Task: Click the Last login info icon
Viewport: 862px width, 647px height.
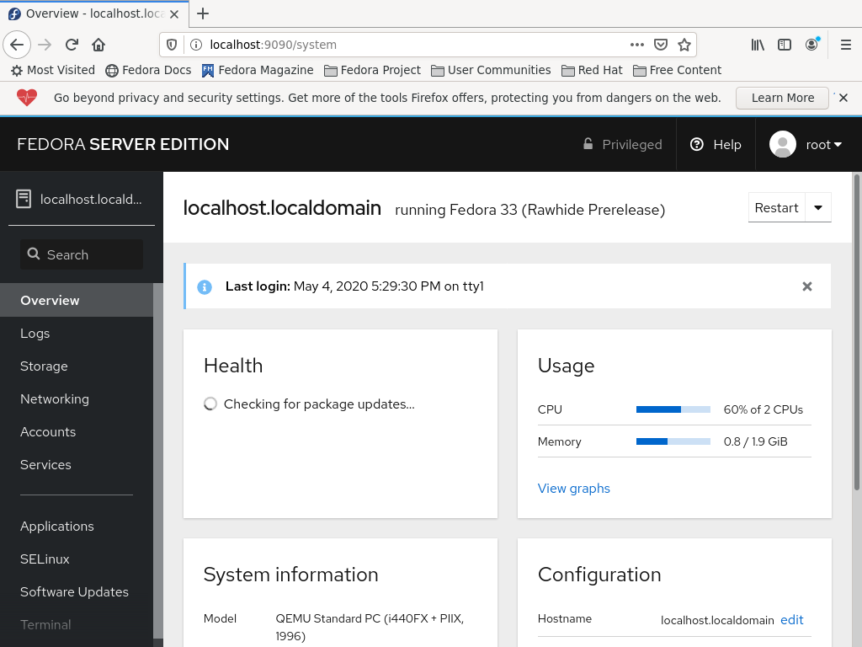Action: 205,286
